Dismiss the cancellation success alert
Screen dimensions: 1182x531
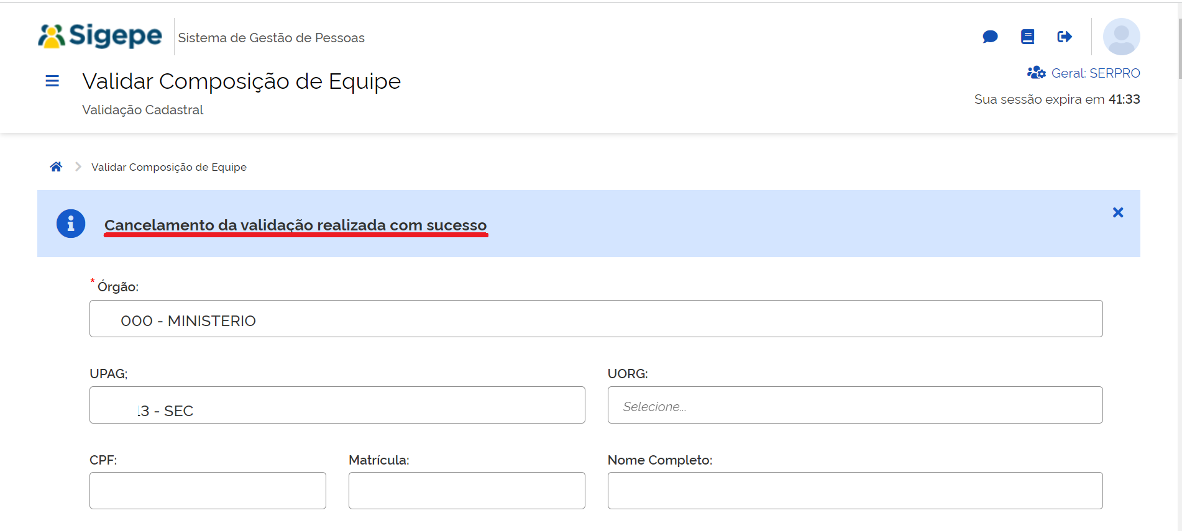pyautogui.click(x=1118, y=212)
